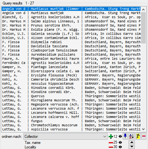
Task: Select the Salmo alpinus Linnaeus row
Action: 71,21
